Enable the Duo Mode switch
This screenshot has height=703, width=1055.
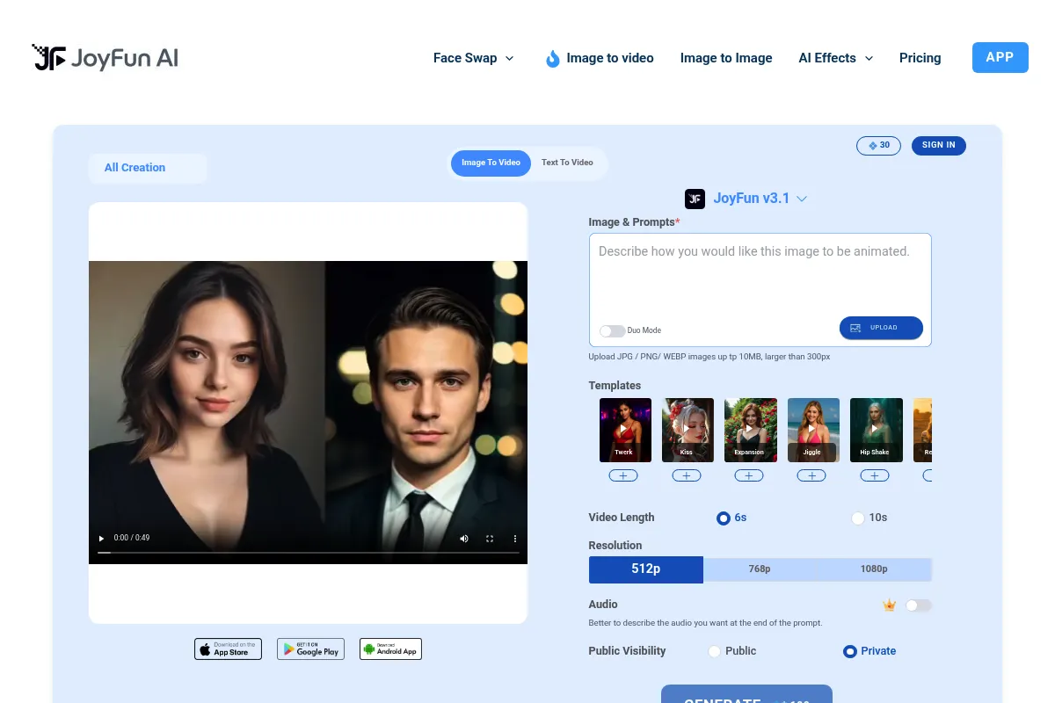pos(612,330)
